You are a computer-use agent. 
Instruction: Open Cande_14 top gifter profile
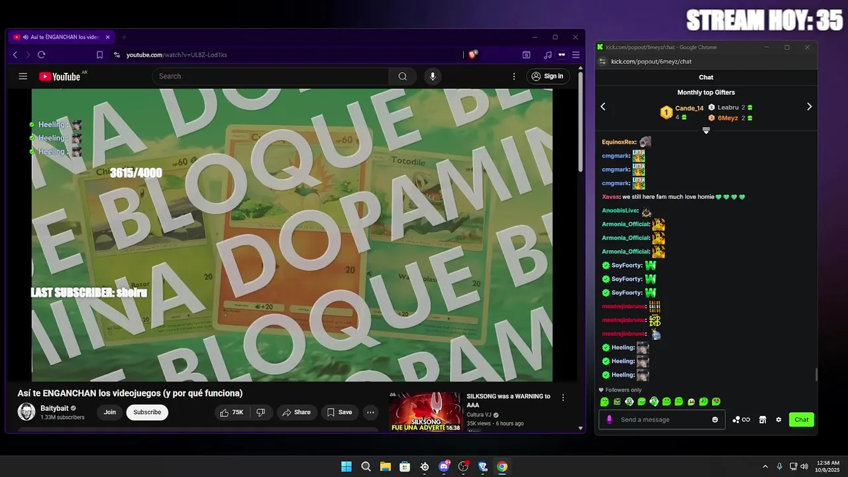(x=689, y=108)
